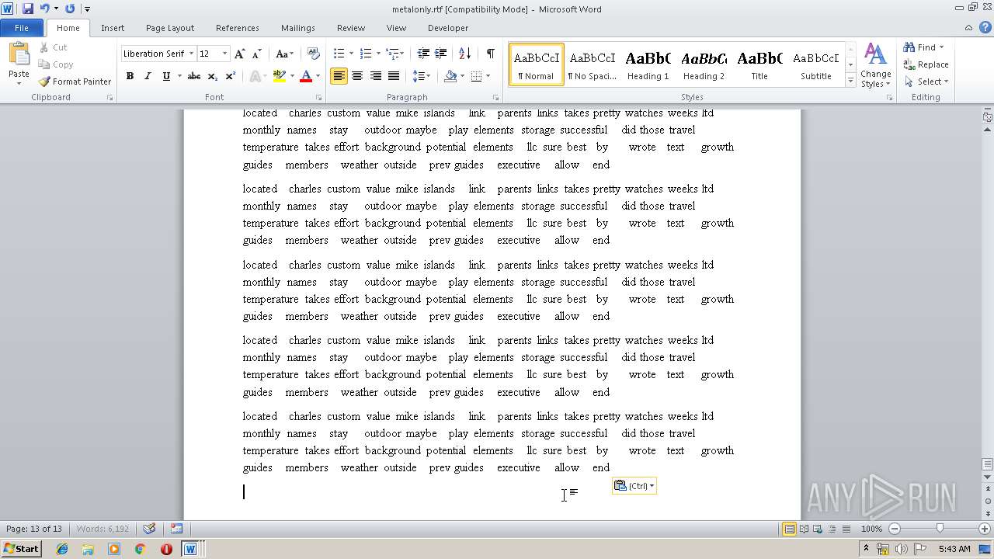Align text to the right
Screen dimensions: 994x559
[375, 76]
